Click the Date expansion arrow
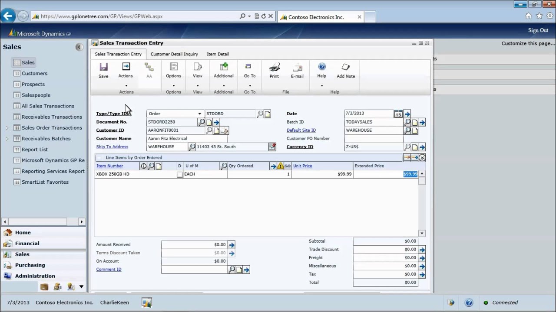Image resolution: width=556 pixels, height=312 pixels. (x=407, y=114)
